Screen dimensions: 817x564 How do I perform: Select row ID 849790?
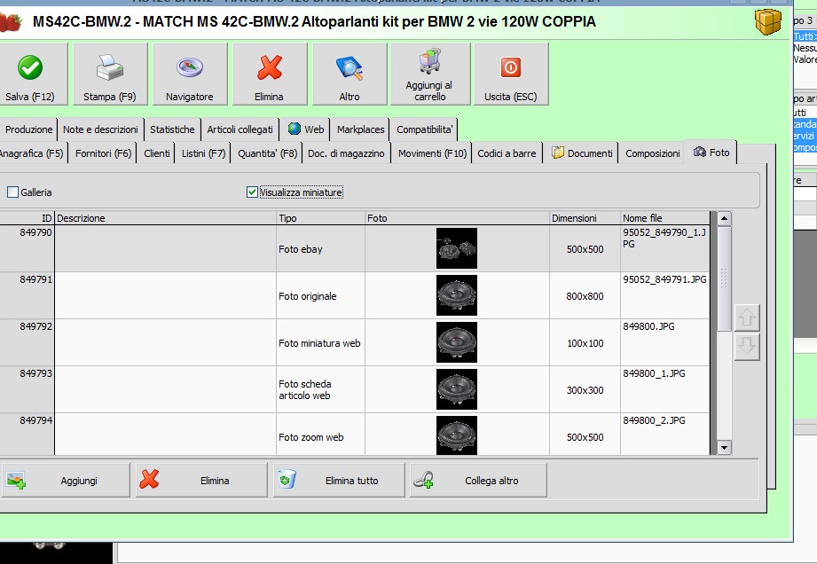coord(354,248)
